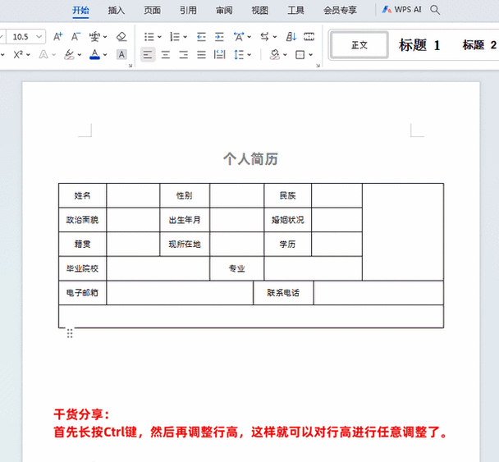Apply superscript X² formatting
The height and width of the screenshot is (462, 499).
coord(18,55)
